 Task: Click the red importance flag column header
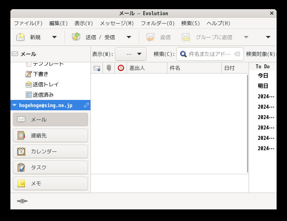coord(121,68)
